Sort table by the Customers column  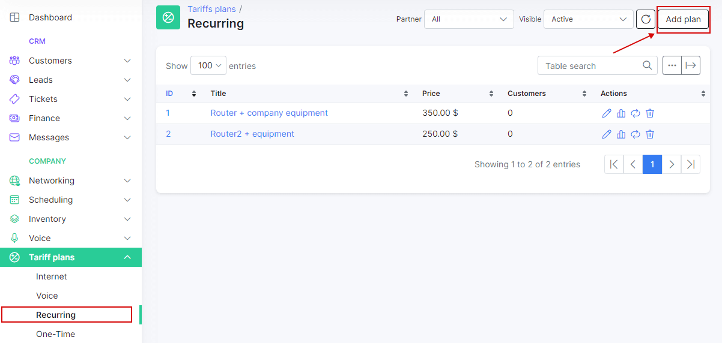[546, 94]
